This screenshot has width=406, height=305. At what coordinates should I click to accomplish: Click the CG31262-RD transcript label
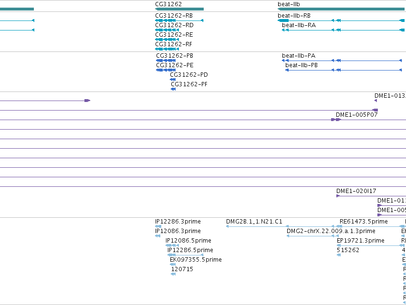174,25
